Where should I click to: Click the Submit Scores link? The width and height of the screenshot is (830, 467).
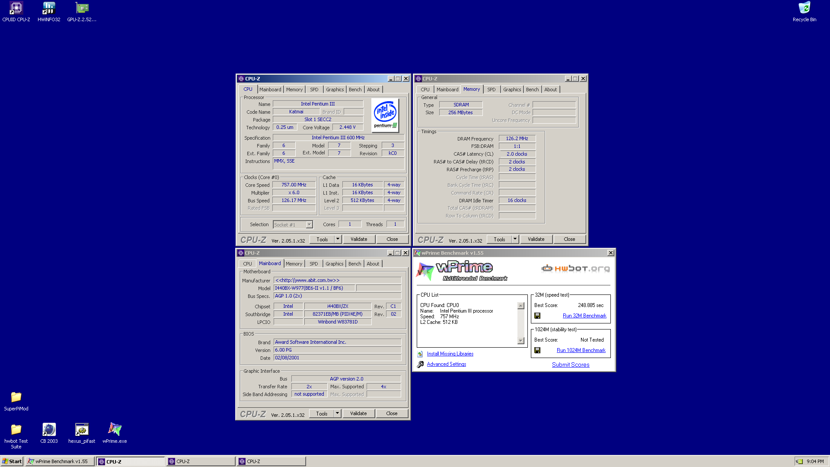pyautogui.click(x=571, y=365)
